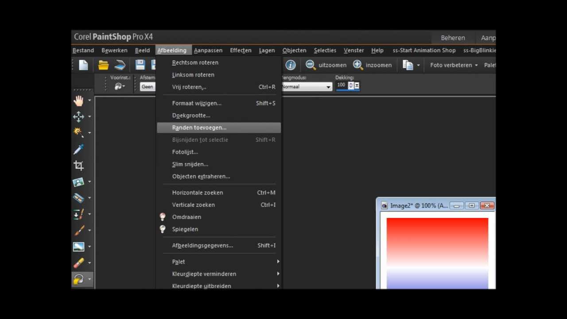The width and height of the screenshot is (567, 319).
Task: Choose Linksom roteren menu item
Action: click(x=219, y=75)
